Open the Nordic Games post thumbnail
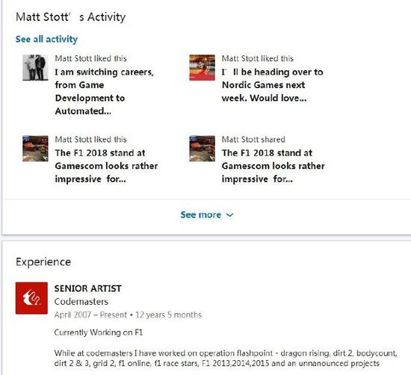The image size is (411, 375). click(202, 68)
